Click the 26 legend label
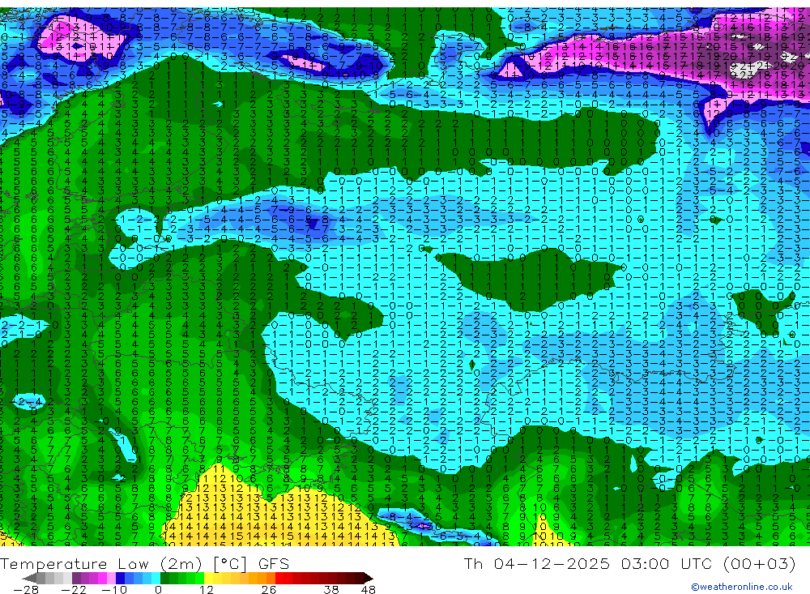The image size is (810, 594). [269, 590]
